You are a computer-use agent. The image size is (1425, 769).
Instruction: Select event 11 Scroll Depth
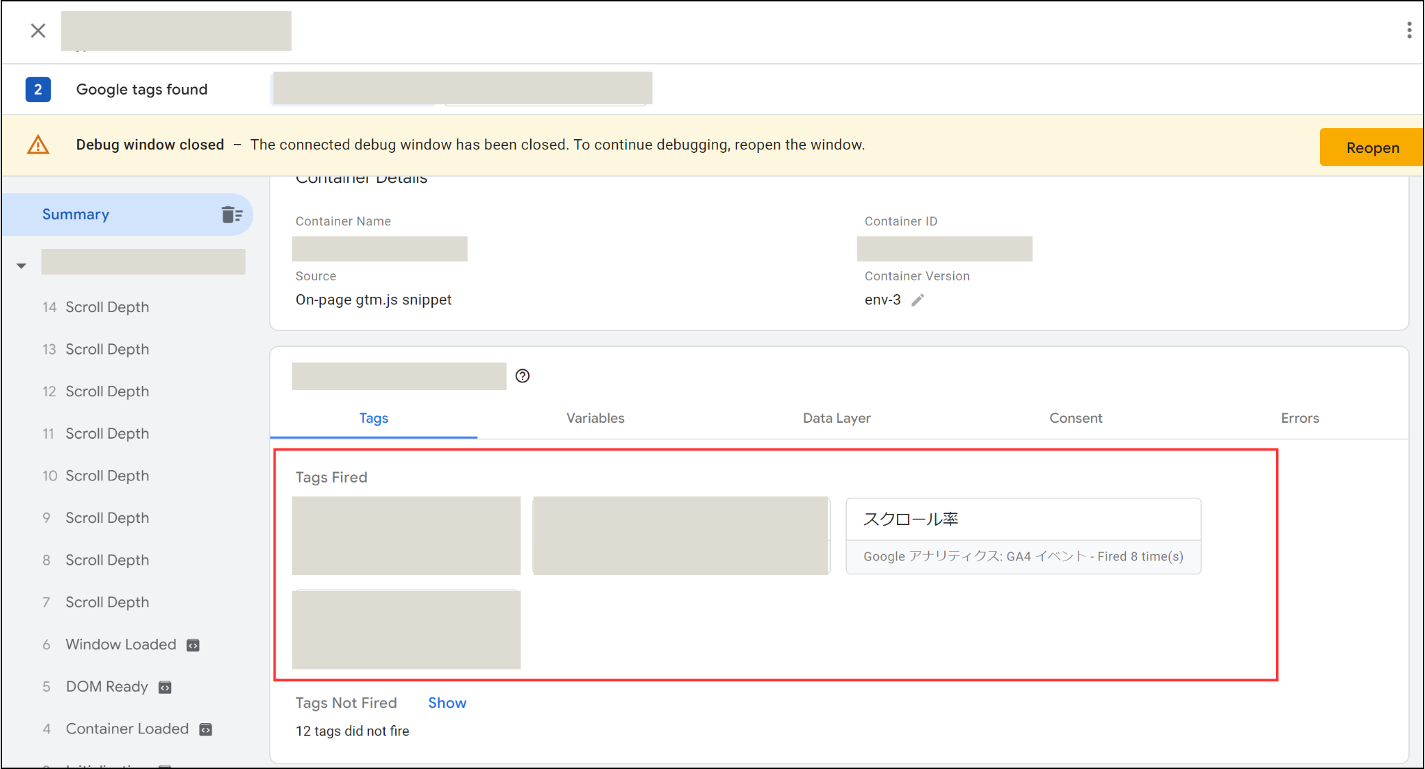[x=96, y=434]
